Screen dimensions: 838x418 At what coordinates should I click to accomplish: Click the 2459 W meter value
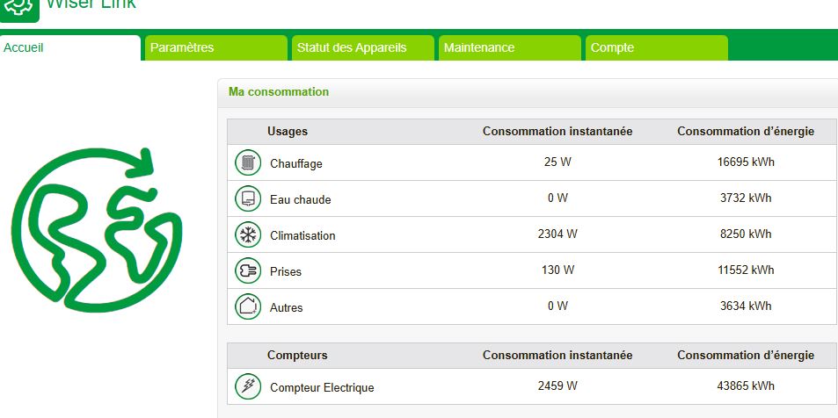coord(557,386)
